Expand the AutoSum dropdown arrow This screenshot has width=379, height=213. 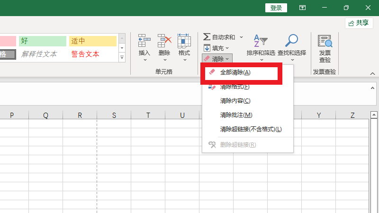[x=241, y=37]
